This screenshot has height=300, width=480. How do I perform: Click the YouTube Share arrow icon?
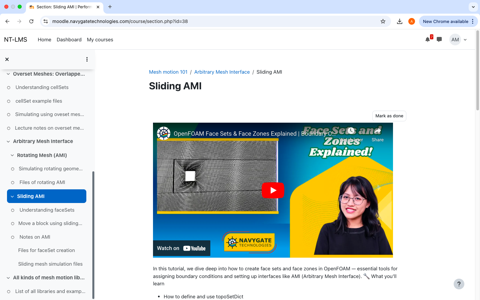pos(377,131)
